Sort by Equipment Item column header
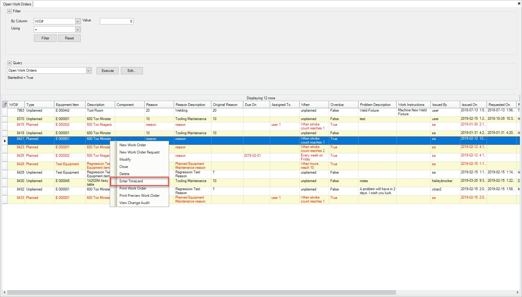The width and height of the screenshot is (522, 297). coord(70,105)
